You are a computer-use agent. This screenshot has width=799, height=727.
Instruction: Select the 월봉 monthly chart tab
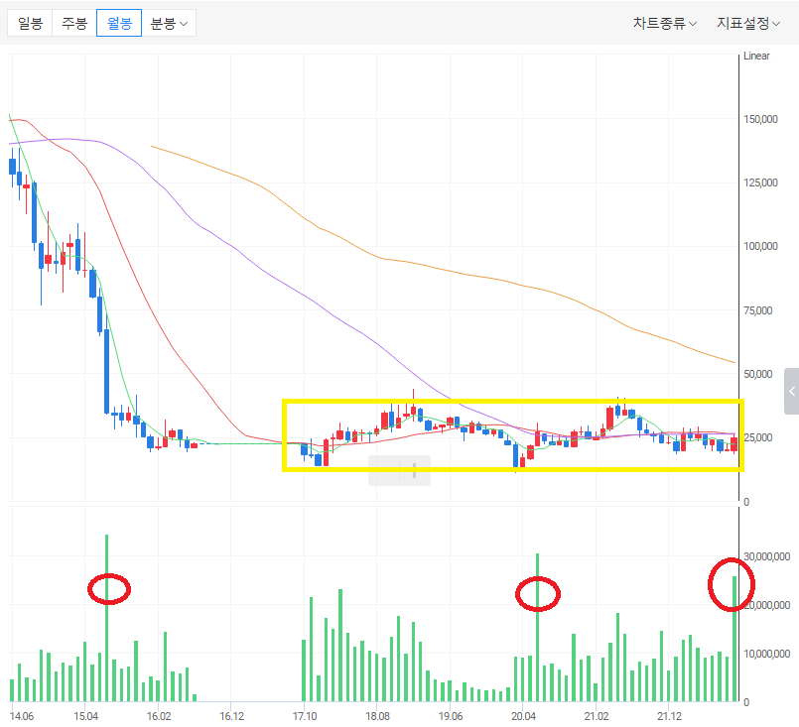pos(119,23)
